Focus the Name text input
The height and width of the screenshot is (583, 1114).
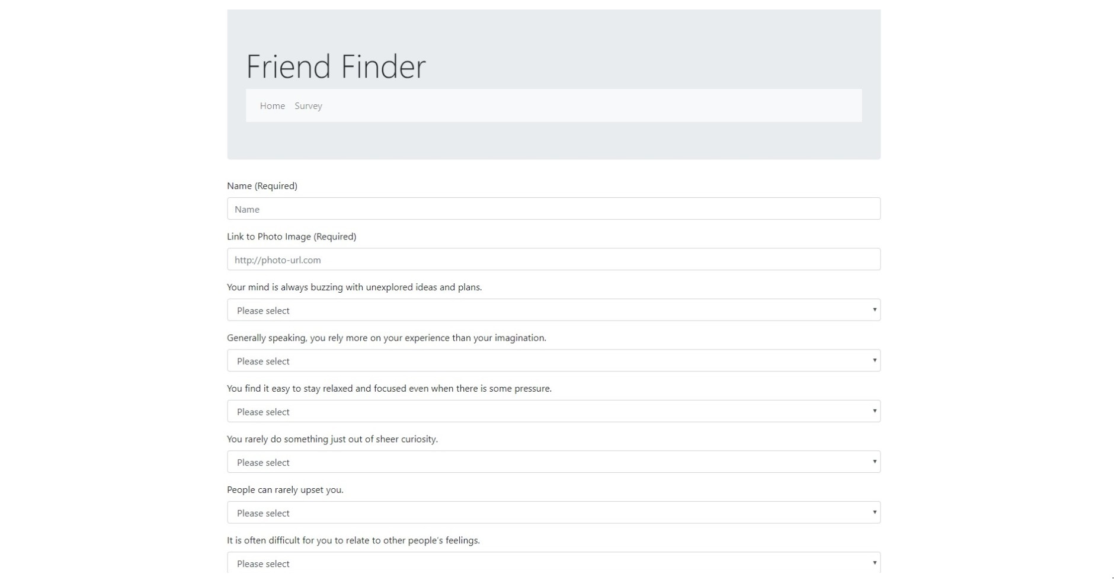point(553,209)
